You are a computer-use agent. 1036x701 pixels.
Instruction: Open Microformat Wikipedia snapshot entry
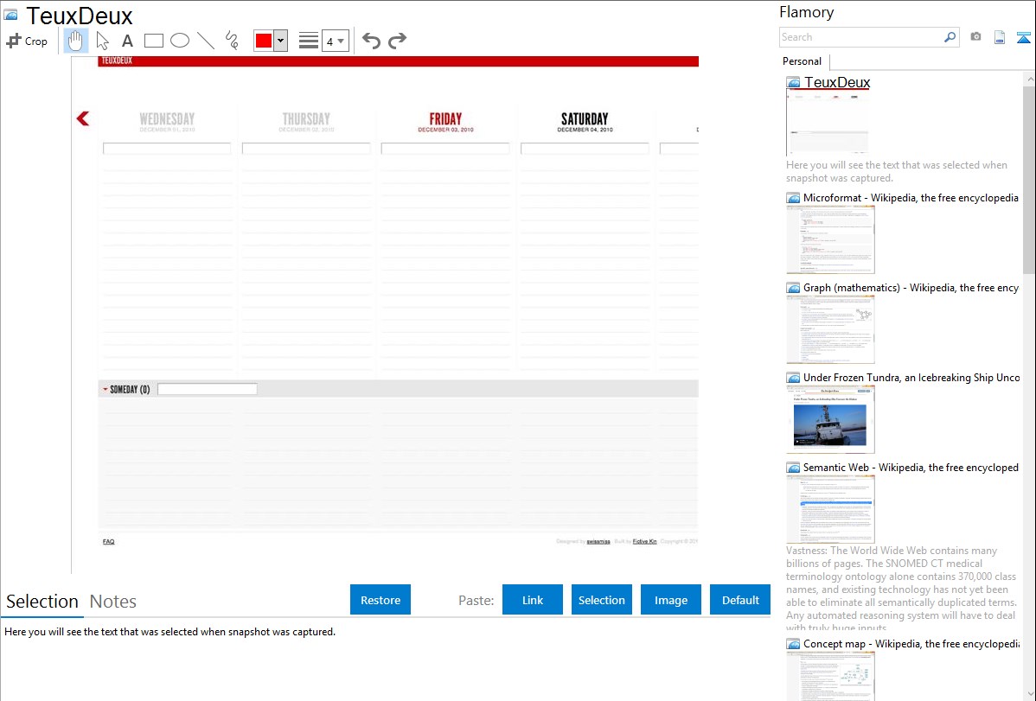coord(911,198)
